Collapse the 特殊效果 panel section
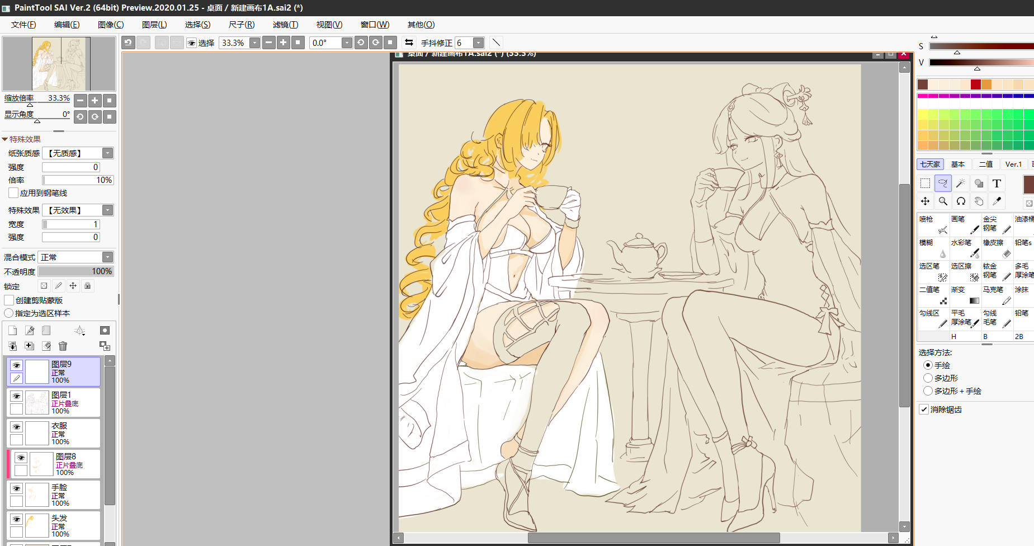 pyautogui.click(x=5, y=139)
